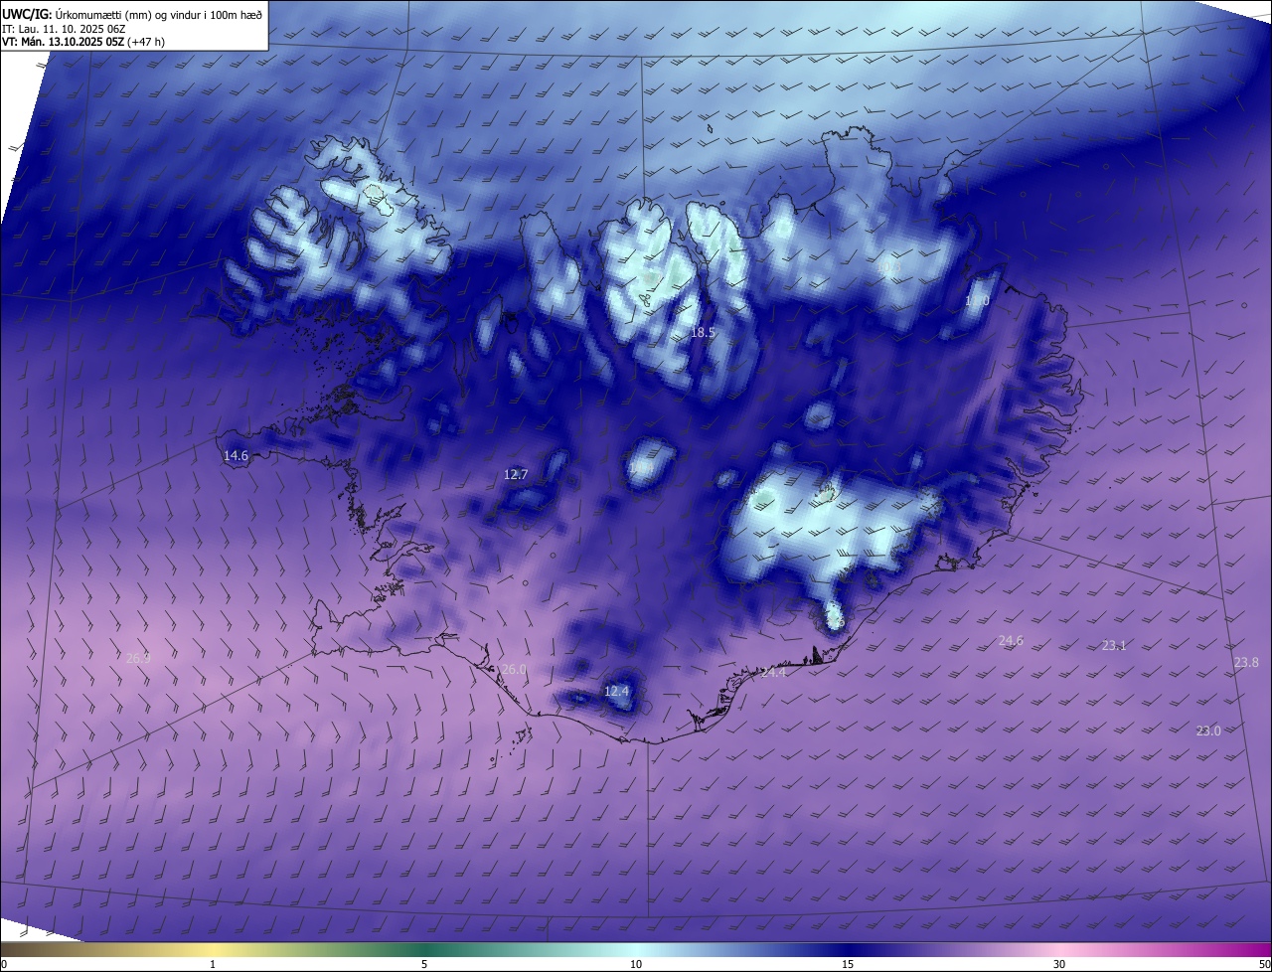
Task: Click the 5 tick on the color legend
Action: click(x=424, y=964)
